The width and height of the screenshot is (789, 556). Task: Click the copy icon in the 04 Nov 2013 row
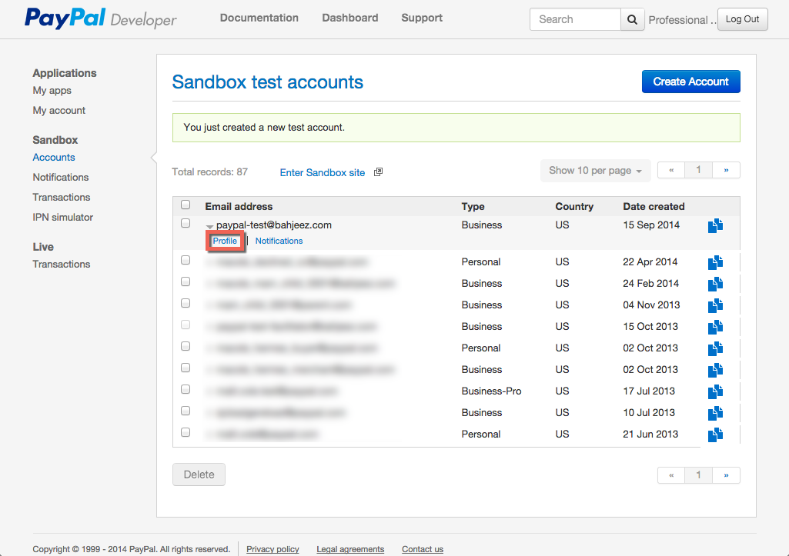coord(715,305)
